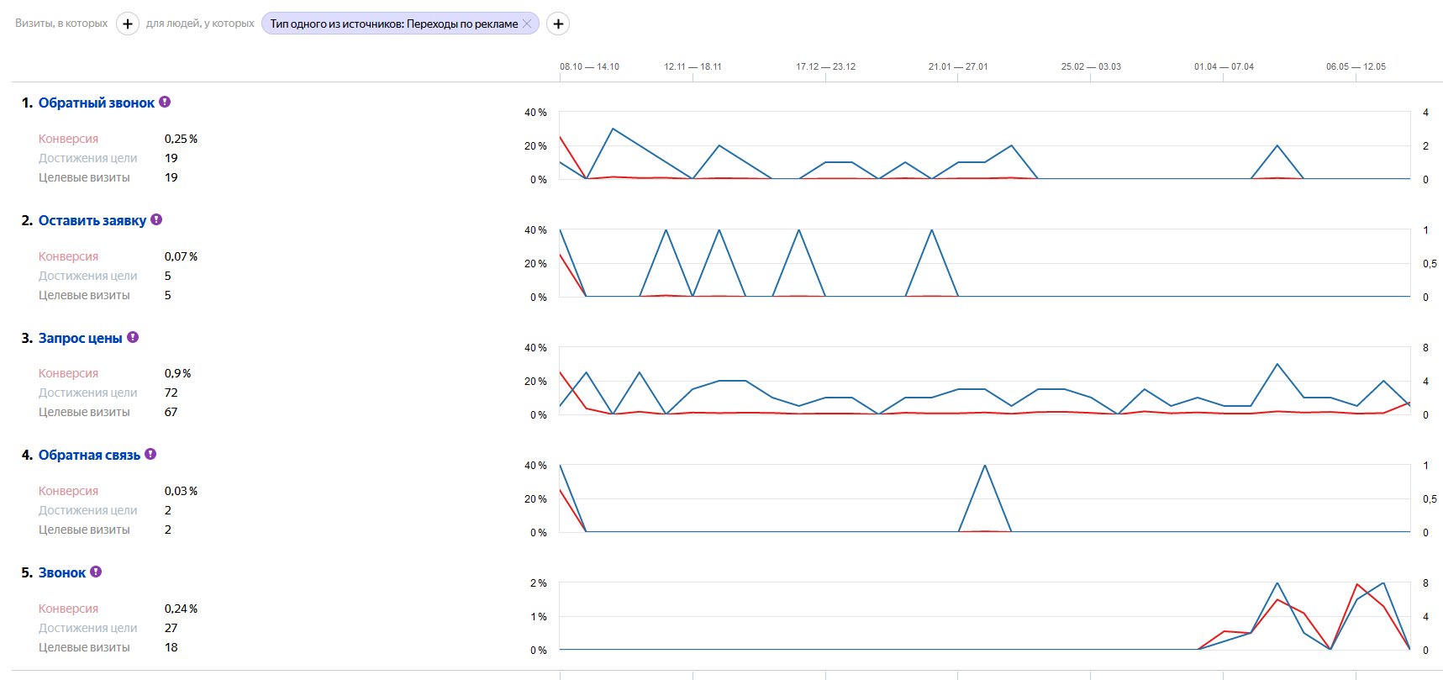
Task: Edit the "Тип одного из источников" filter chip
Action: coord(393,24)
